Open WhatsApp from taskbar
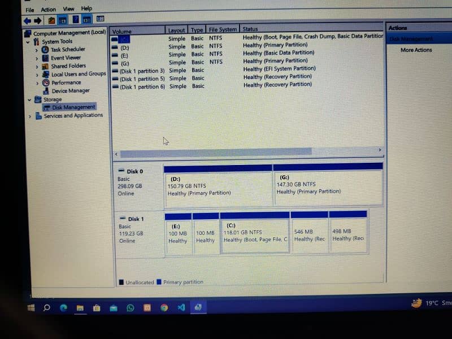Image resolution: width=452 pixels, height=339 pixels. pyautogui.click(x=131, y=308)
